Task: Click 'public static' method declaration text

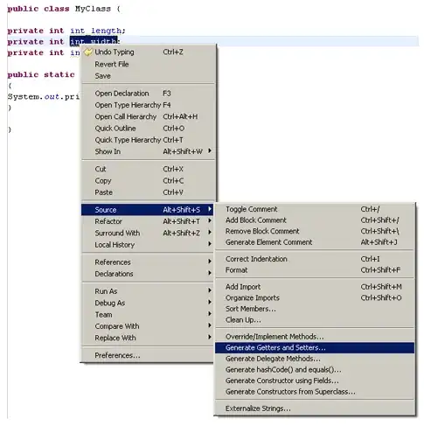Action: click(41, 74)
